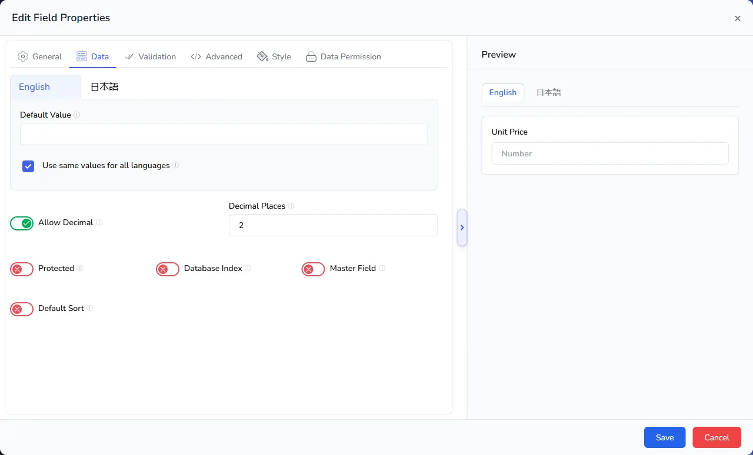Enable the Protected toggle
The height and width of the screenshot is (455, 753).
click(x=22, y=269)
